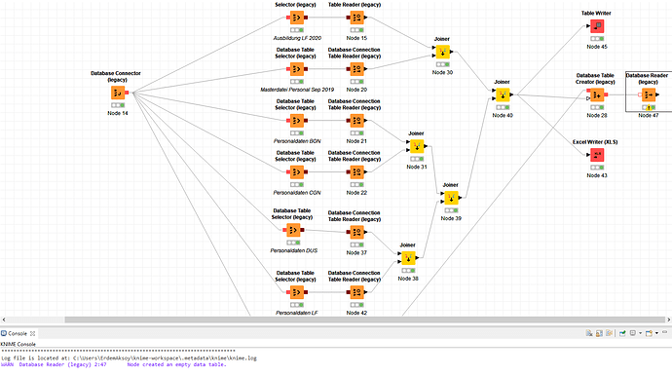Close the Console tab
672x376 pixels.
click(32, 333)
